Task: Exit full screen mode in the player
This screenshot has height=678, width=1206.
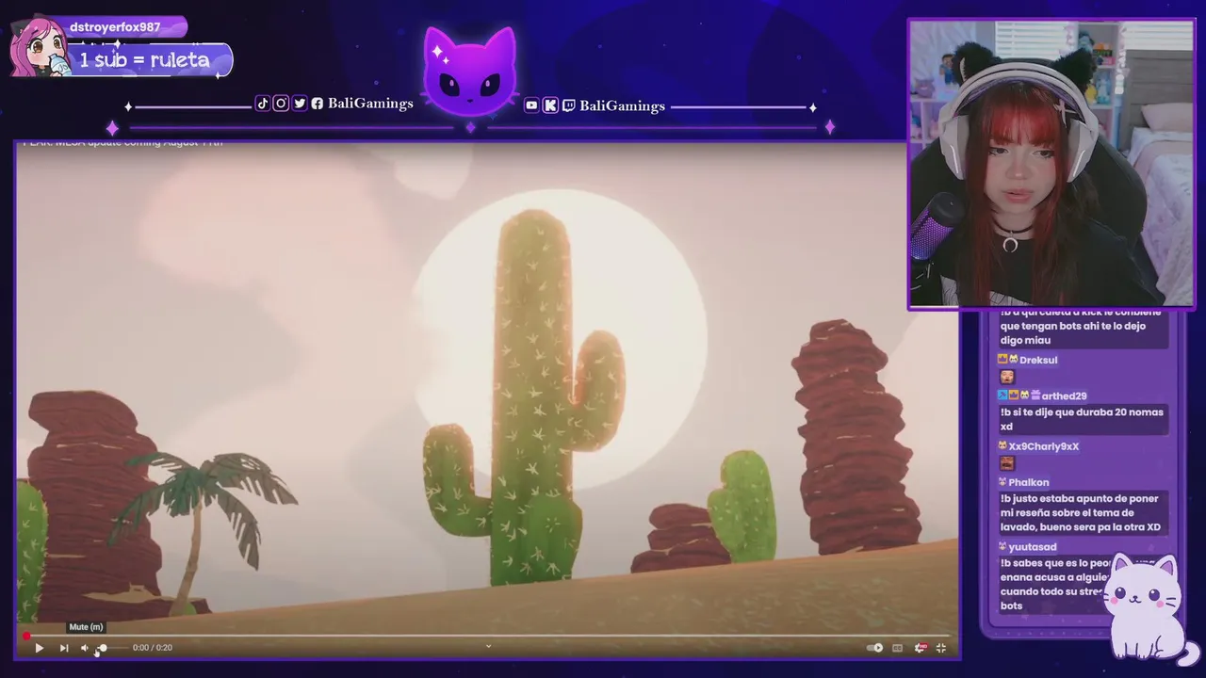Action: 941,648
